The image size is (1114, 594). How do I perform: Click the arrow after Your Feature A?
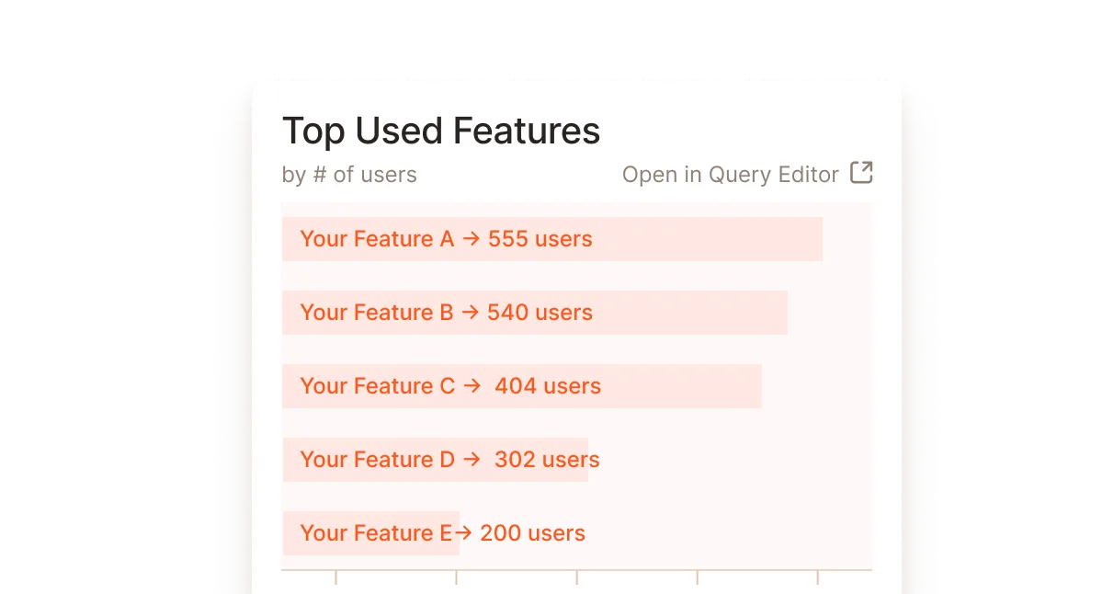pos(472,239)
